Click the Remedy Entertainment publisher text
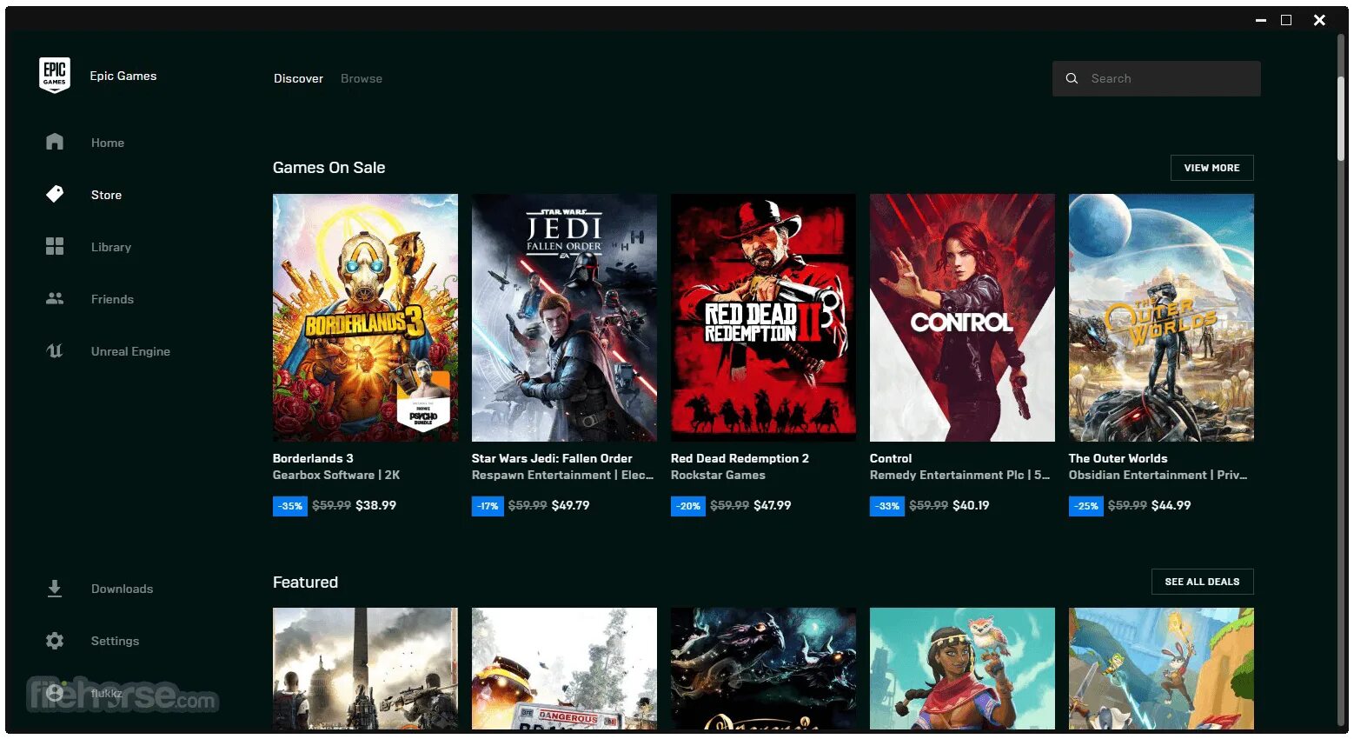Image resolution: width=1354 pixels, height=739 pixels. point(959,475)
